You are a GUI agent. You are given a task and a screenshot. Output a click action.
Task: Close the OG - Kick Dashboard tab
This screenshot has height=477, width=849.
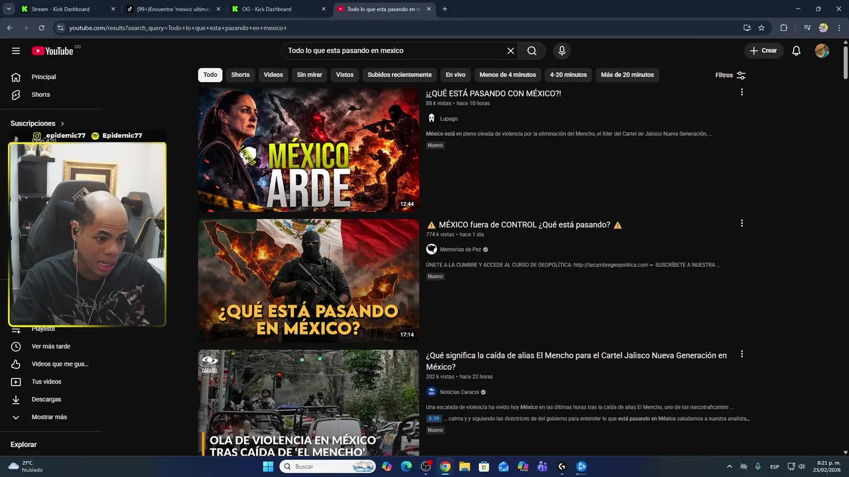tap(324, 9)
